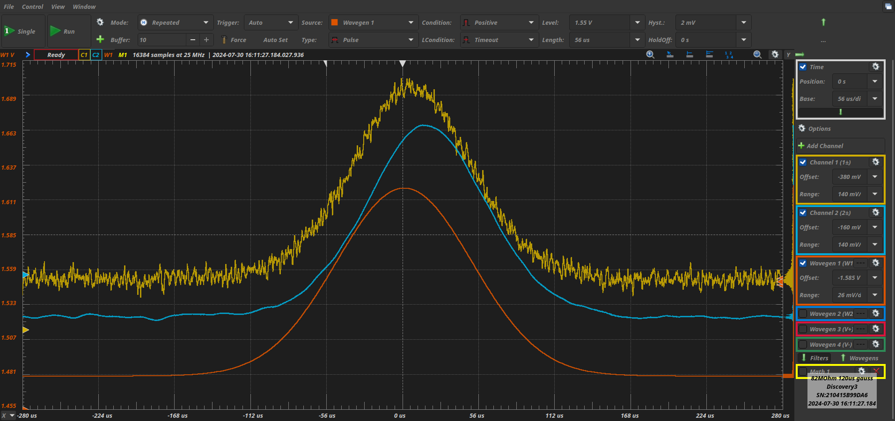Click green right arrow beside Y
Screen dimensions: 895x421
click(x=799, y=55)
